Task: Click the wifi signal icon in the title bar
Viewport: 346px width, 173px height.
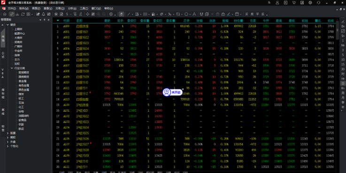Action: (269, 3)
